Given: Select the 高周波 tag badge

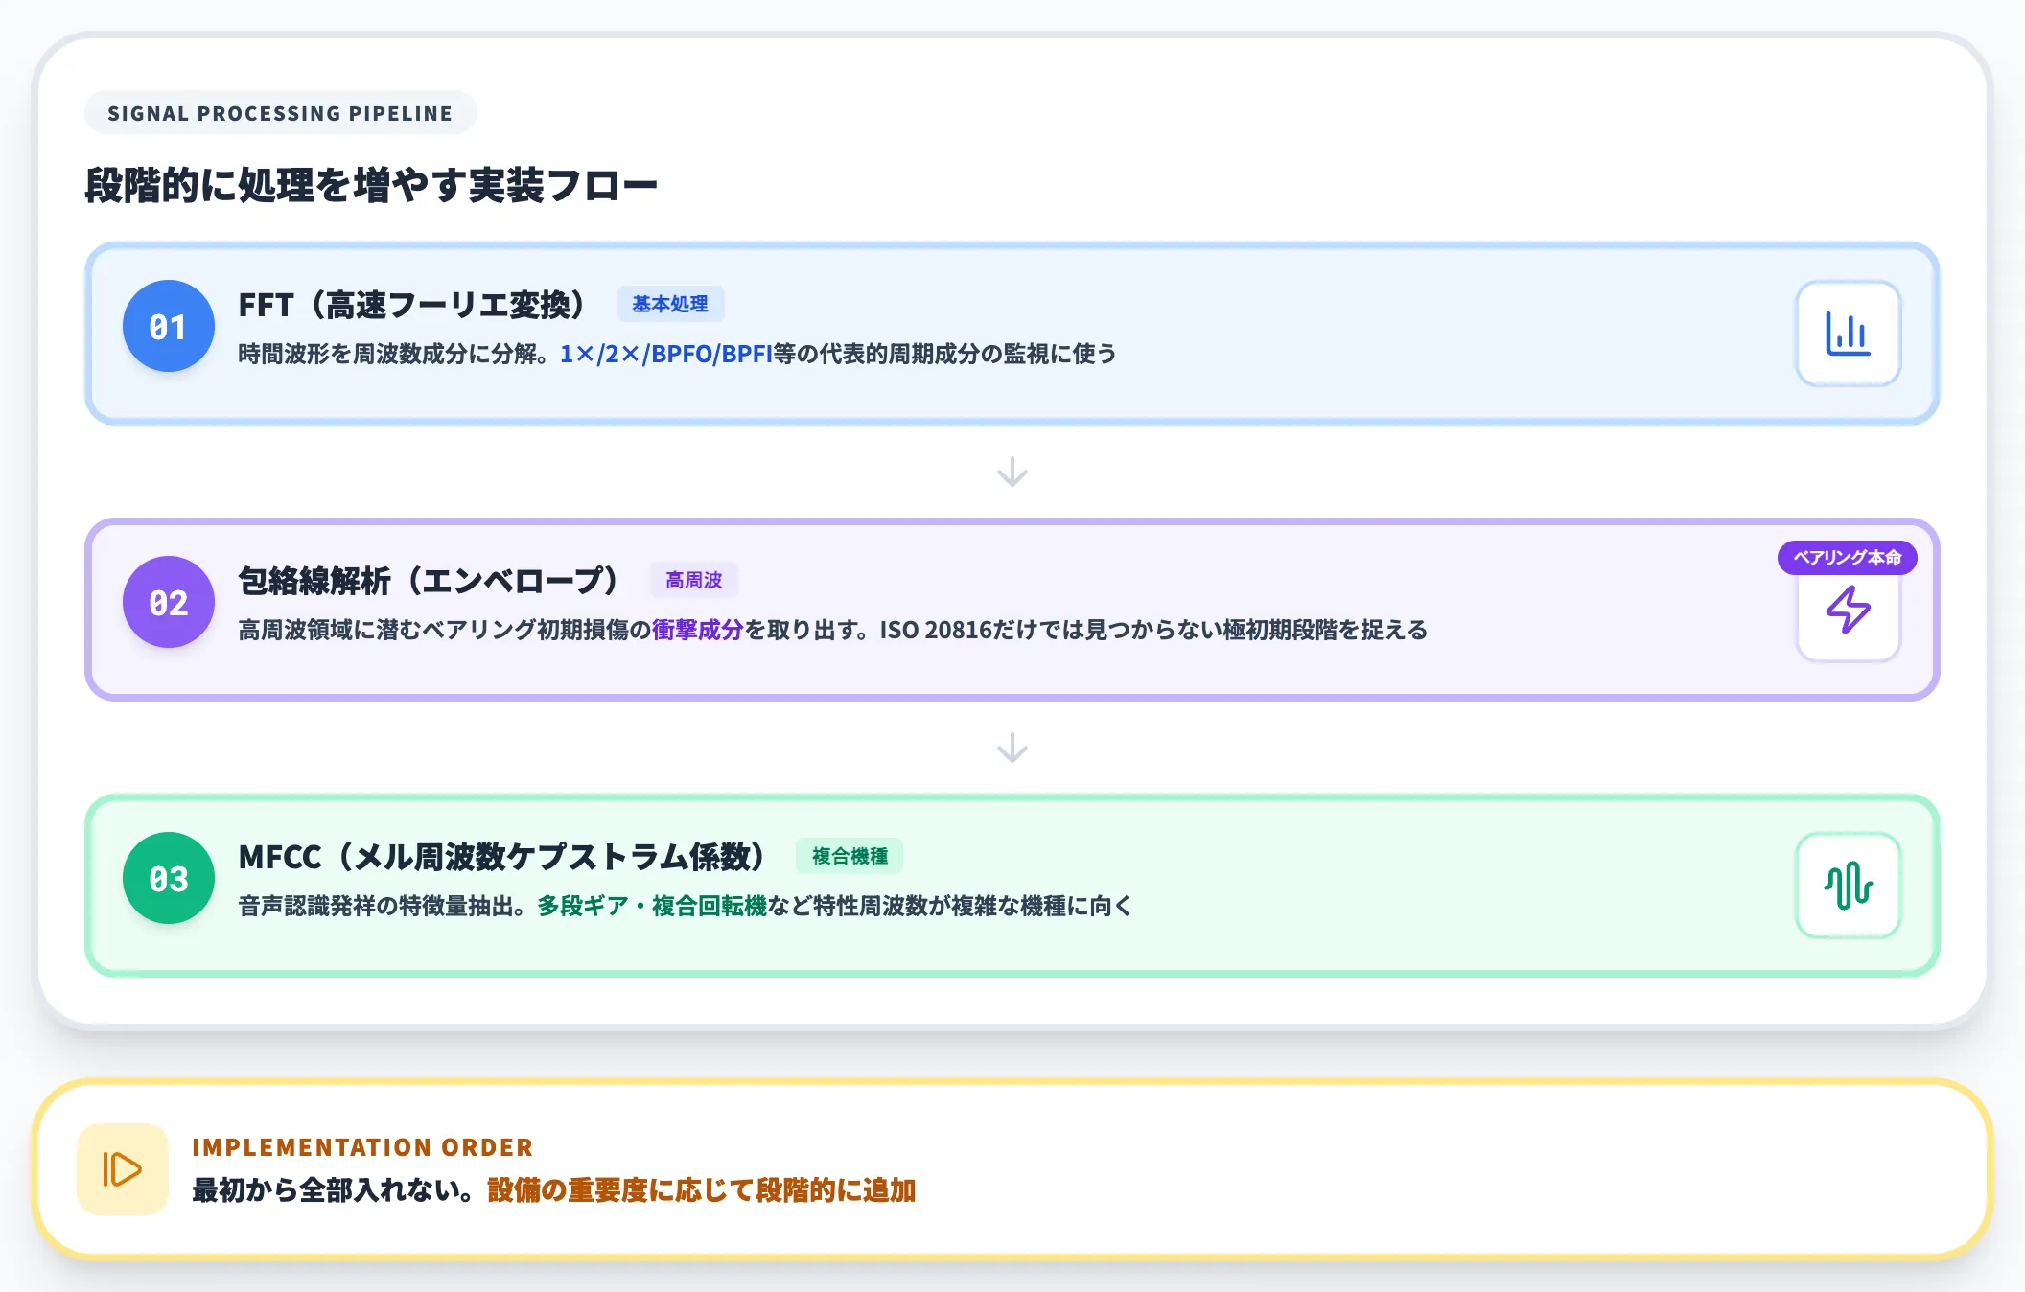Looking at the screenshot, I should (694, 580).
